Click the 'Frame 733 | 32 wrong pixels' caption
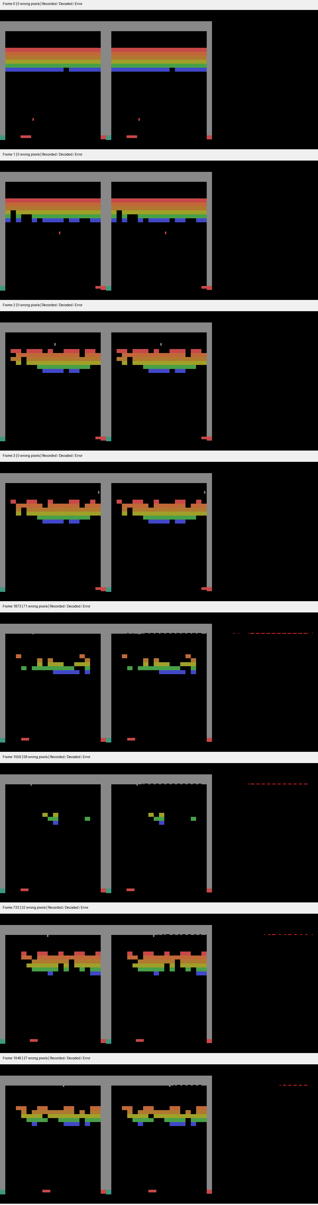This screenshot has height=1205, width=318. tap(45, 907)
